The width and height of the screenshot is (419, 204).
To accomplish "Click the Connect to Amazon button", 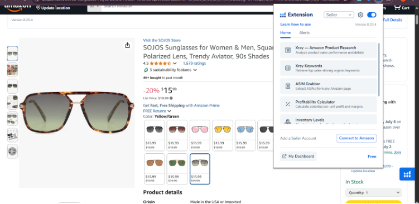I will 357,138.
